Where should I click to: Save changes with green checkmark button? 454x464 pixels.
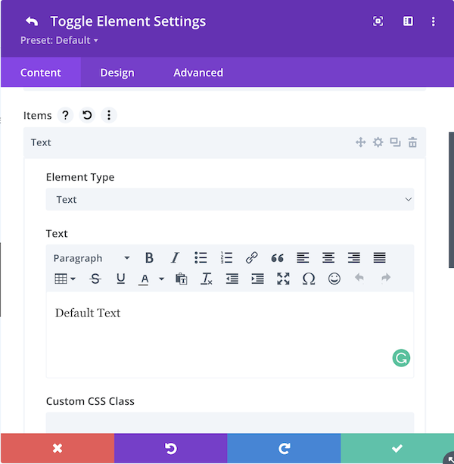pyautogui.click(x=397, y=448)
